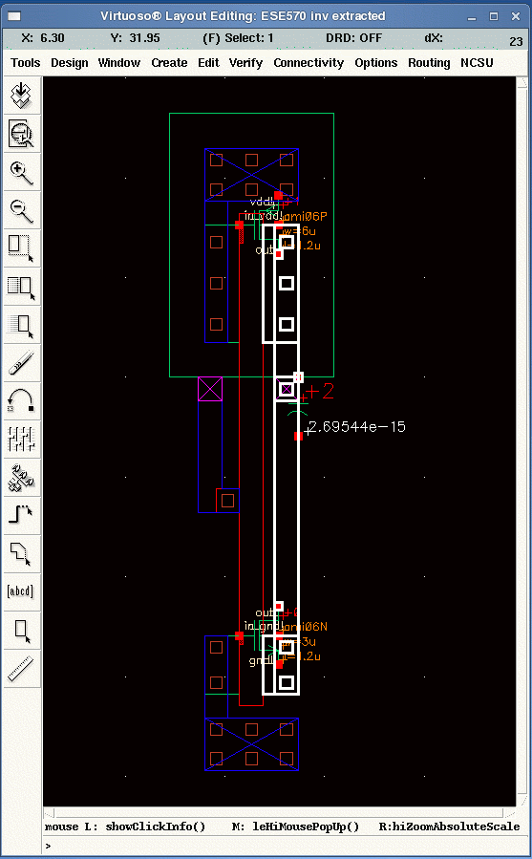Click the Save icon in the left toolbar
The image size is (532, 859).
(x=21, y=96)
